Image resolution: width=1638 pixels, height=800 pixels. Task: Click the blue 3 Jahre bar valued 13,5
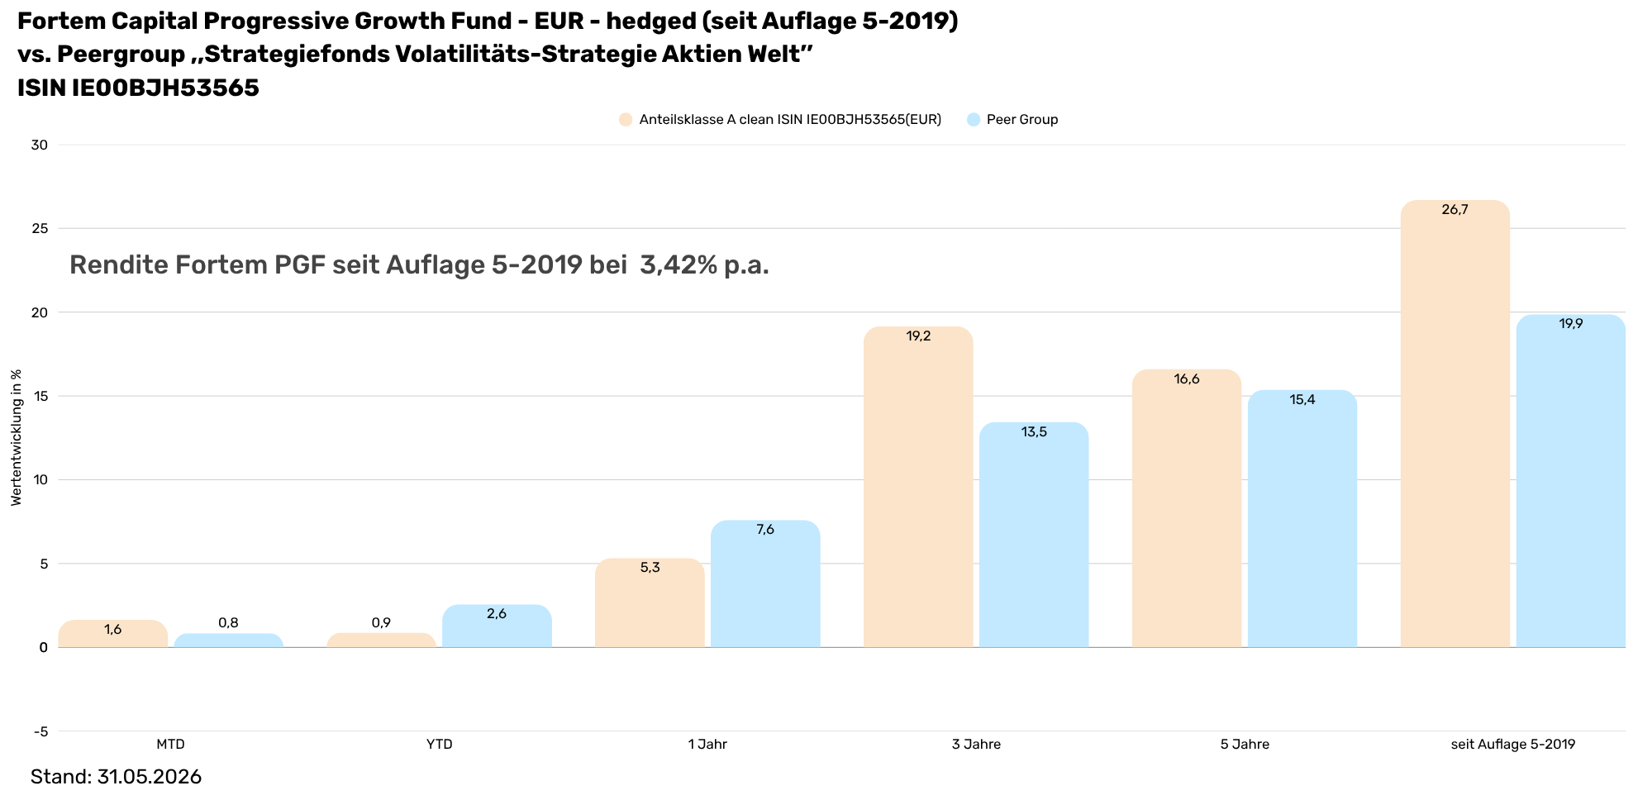coord(1034,535)
